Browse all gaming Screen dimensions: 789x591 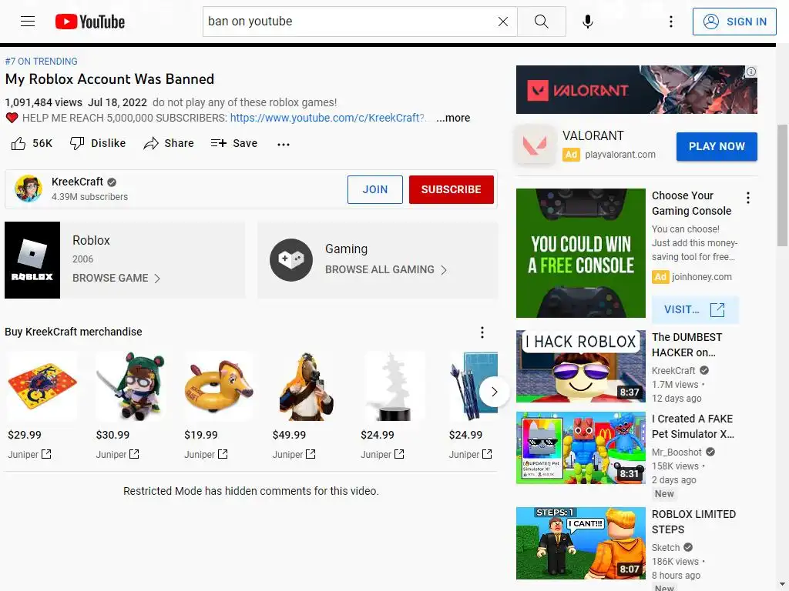386,269
